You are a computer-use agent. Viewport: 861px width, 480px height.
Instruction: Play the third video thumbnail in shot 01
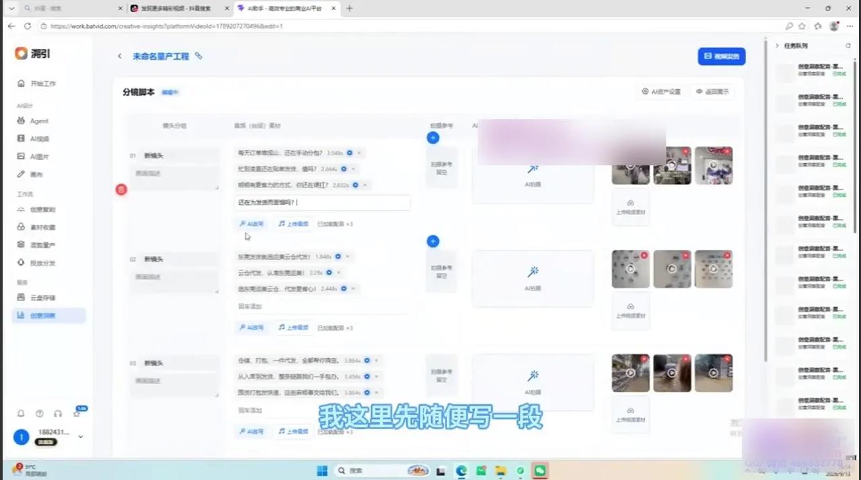[713, 165]
